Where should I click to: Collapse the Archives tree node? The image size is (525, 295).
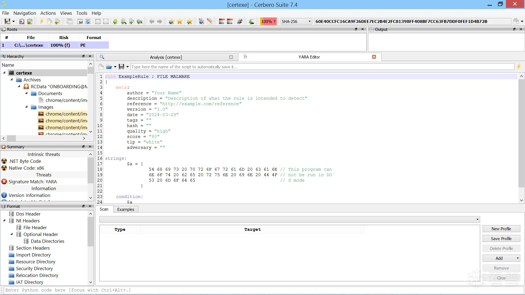(11, 79)
